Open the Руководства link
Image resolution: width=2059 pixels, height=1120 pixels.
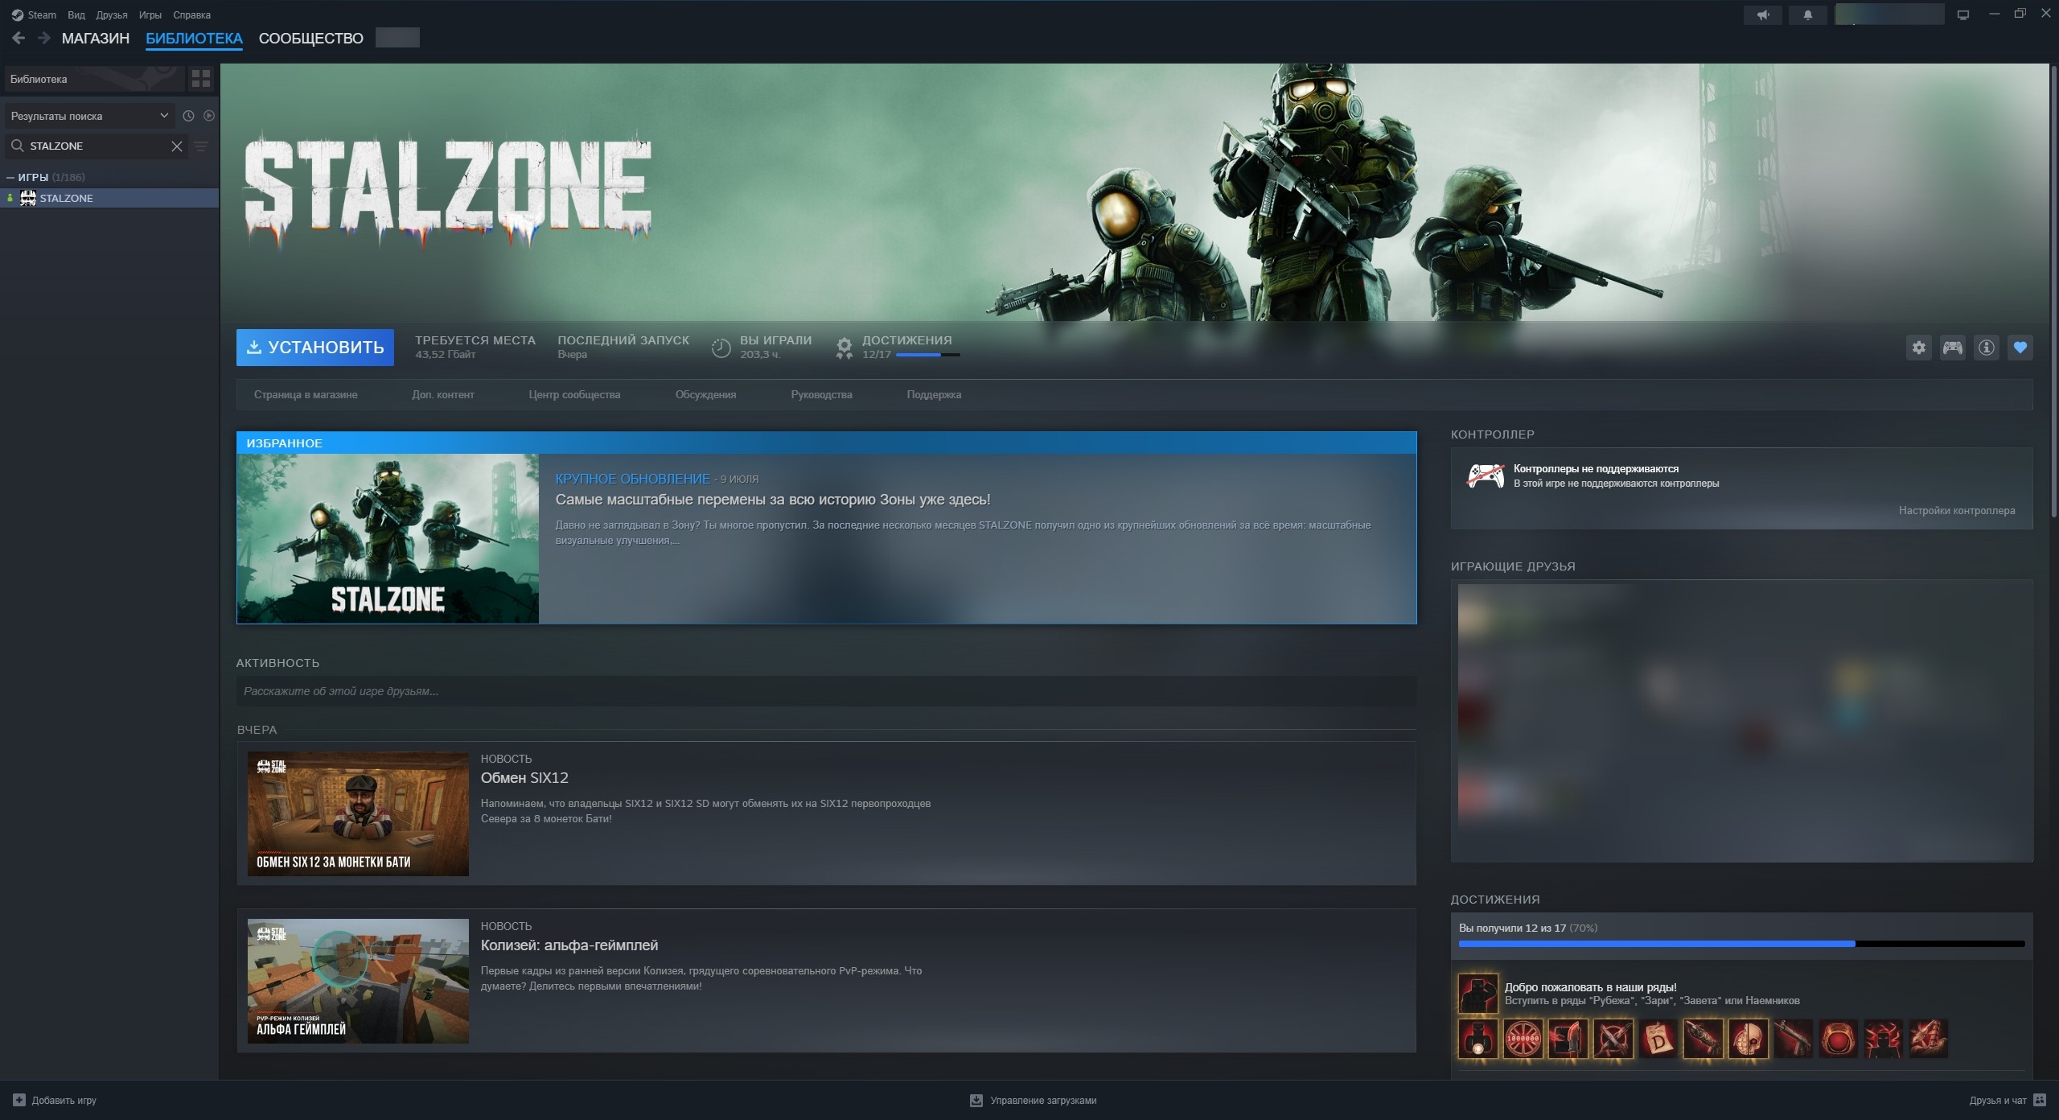click(x=821, y=394)
